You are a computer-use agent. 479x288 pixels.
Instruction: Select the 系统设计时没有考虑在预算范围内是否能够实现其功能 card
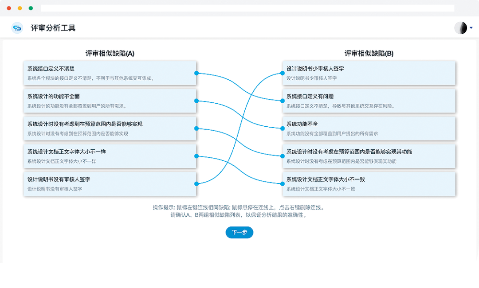[369, 156]
